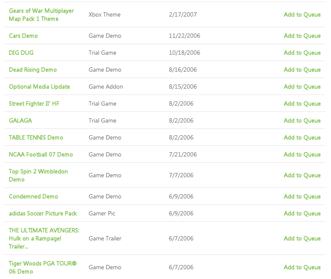Select the 'Gamer Pic' type text

(x=102, y=213)
